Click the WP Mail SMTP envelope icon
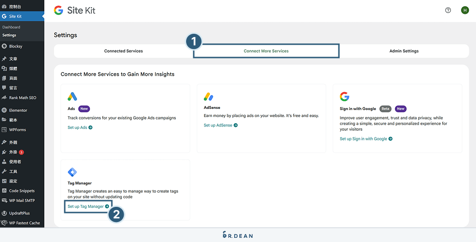Image resolution: width=476 pixels, height=242 pixels. [x=4, y=201]
